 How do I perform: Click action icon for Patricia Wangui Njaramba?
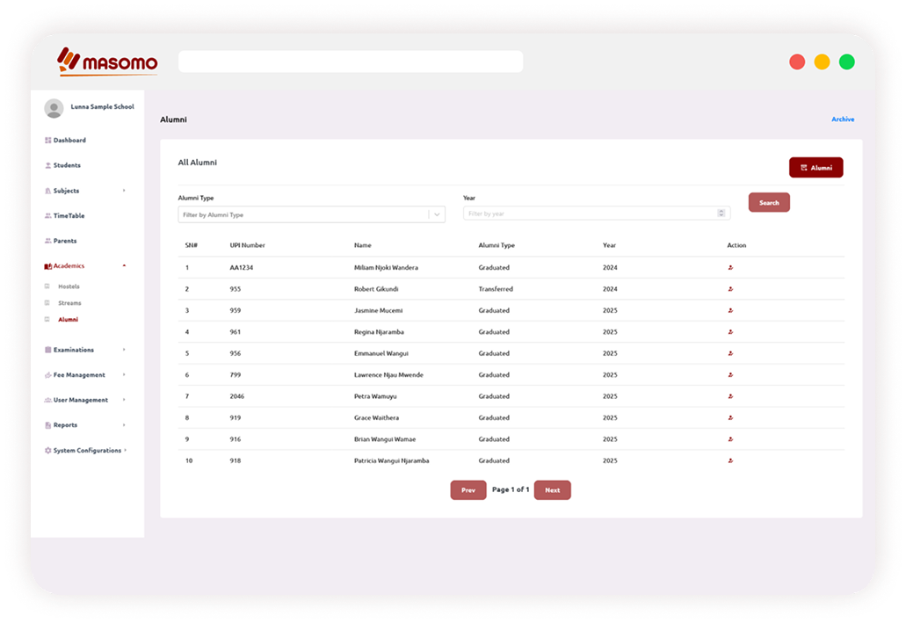(730, 461)
